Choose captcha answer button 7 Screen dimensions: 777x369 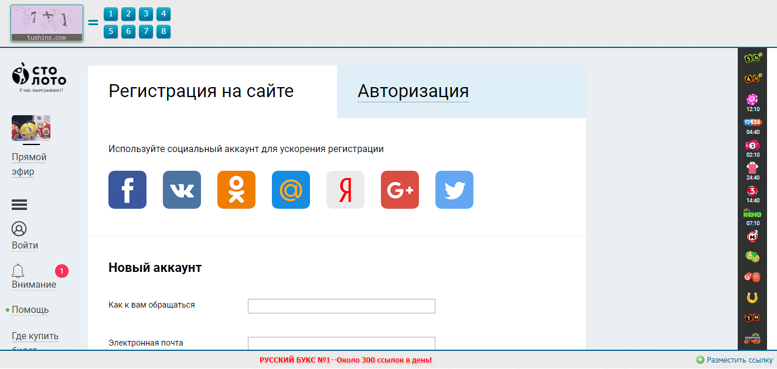point(146,32)
